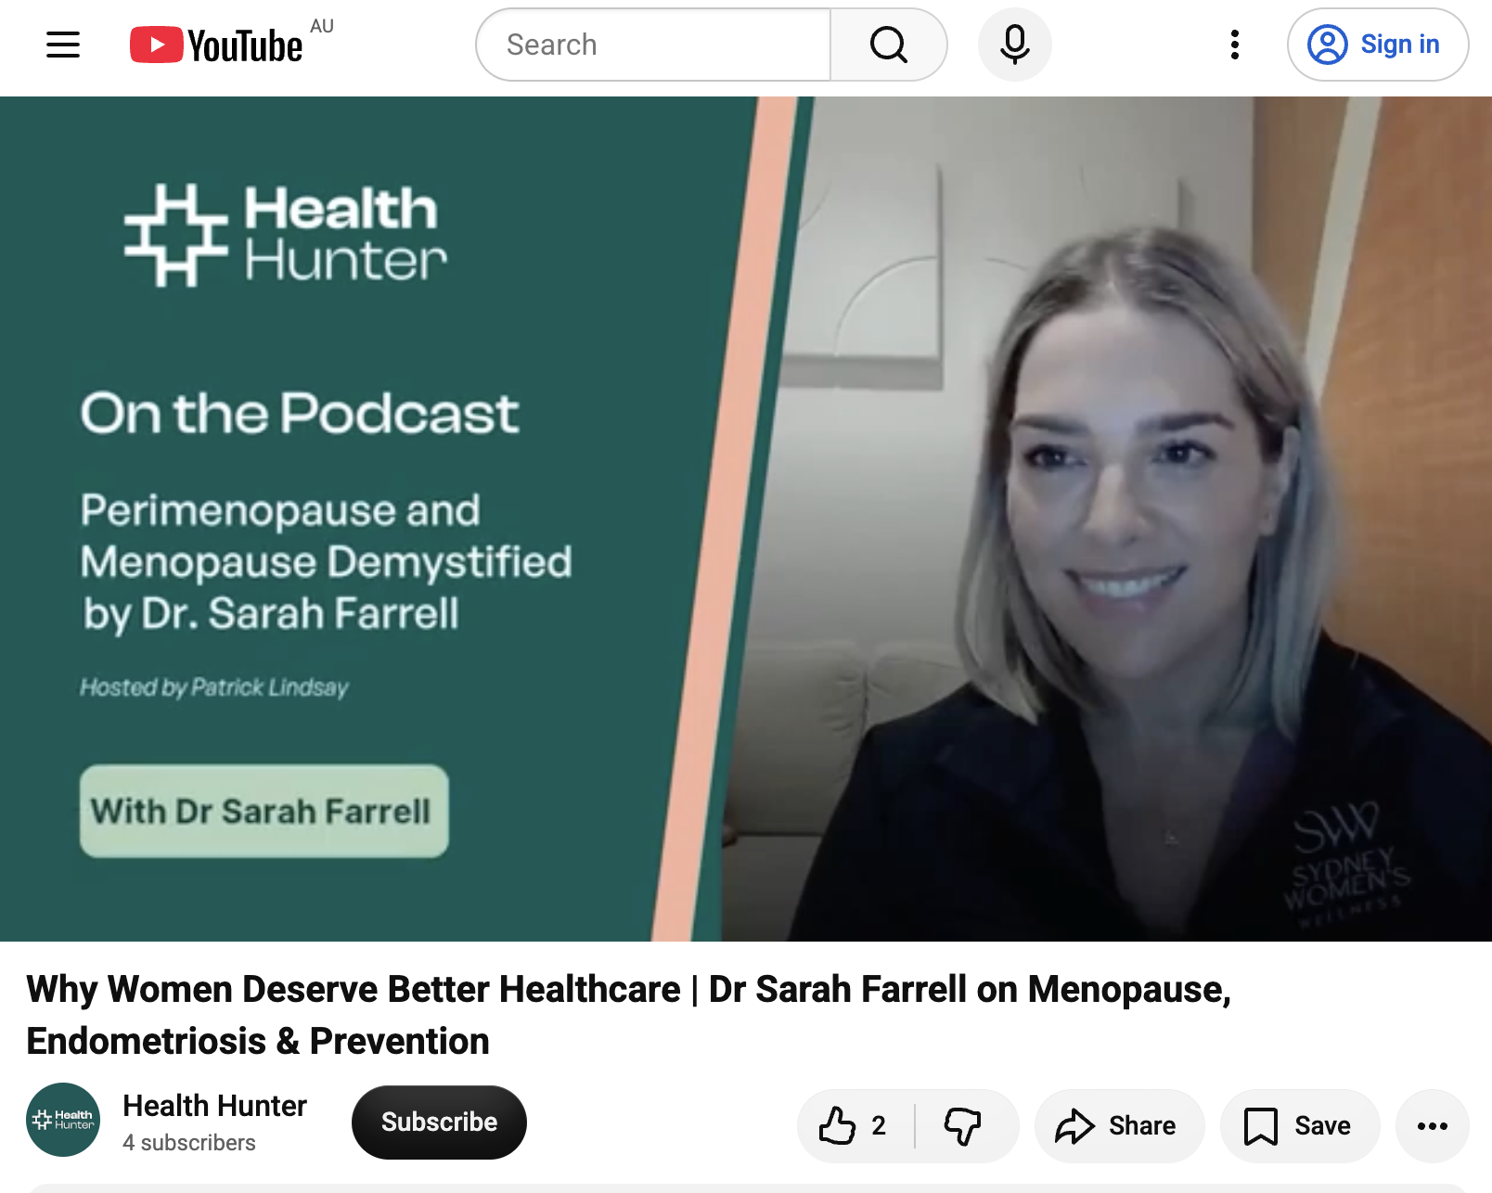Sign in via the Sign in button
1492x1193 pixels.
[x=1377, y=45]
